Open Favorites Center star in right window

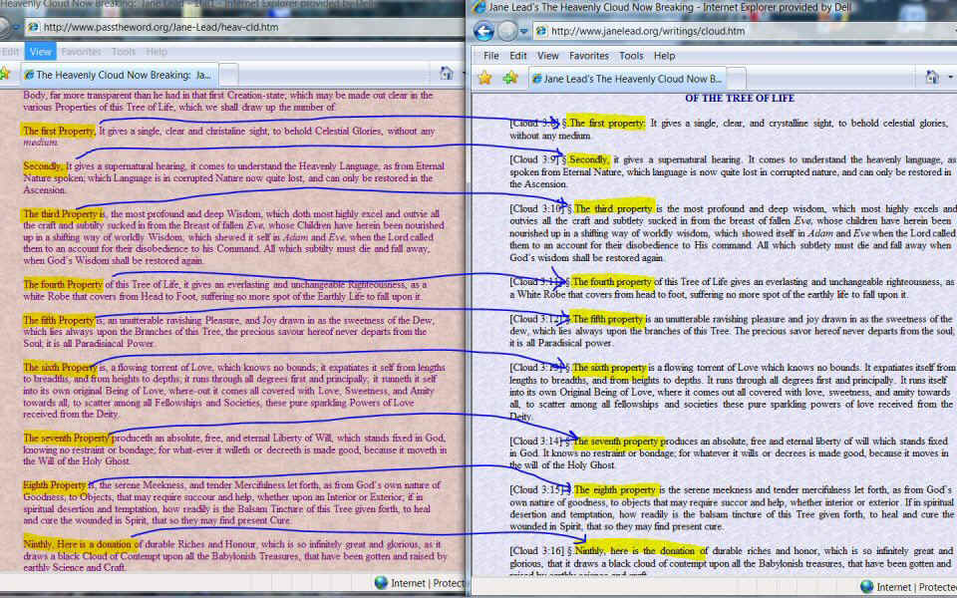click(484, 78)
